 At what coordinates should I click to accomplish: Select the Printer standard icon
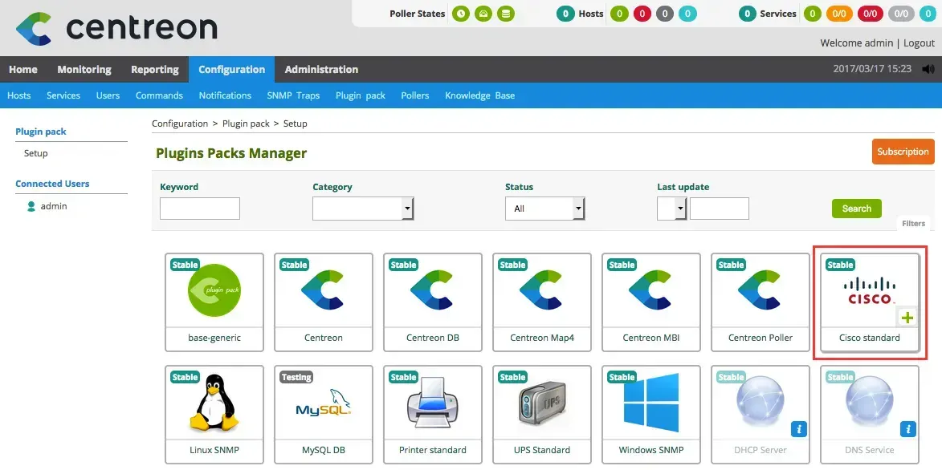[433, 403]
